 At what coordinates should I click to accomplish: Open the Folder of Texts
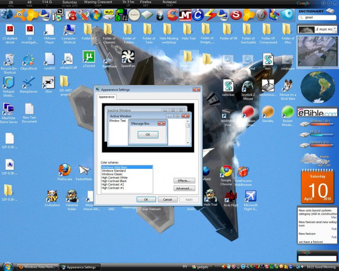149,34
